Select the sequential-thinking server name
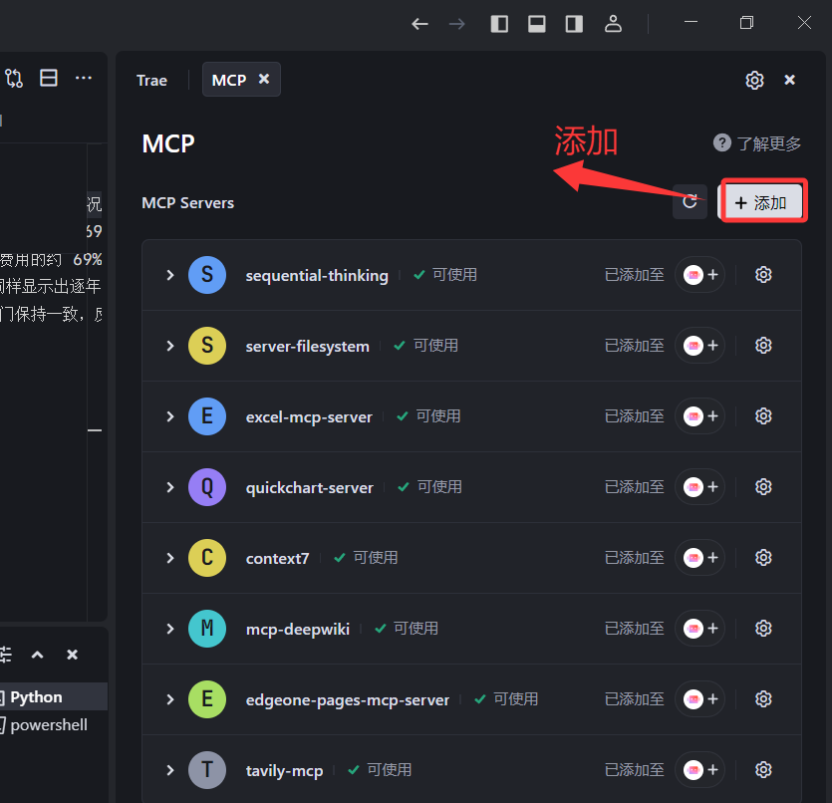This screenshot has width=832, height=803. click(317, 276)
